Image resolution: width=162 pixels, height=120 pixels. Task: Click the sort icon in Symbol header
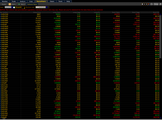pos(1,12)
